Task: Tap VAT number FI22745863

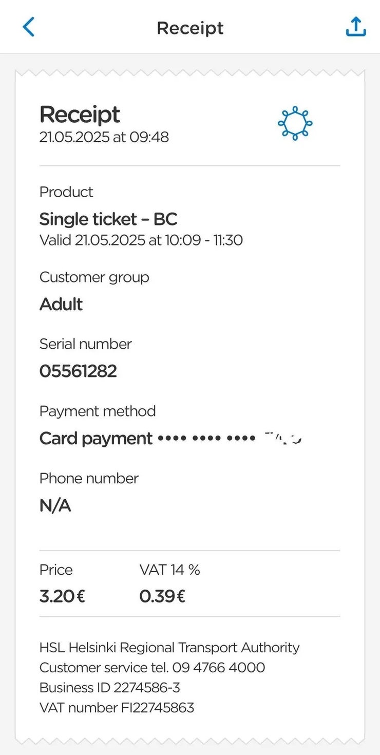Action: (117, 708)
